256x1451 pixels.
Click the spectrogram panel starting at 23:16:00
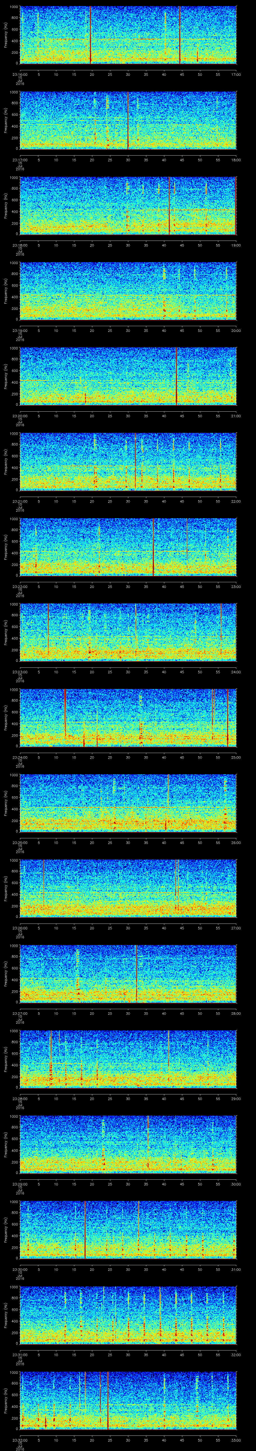point(128,35)
